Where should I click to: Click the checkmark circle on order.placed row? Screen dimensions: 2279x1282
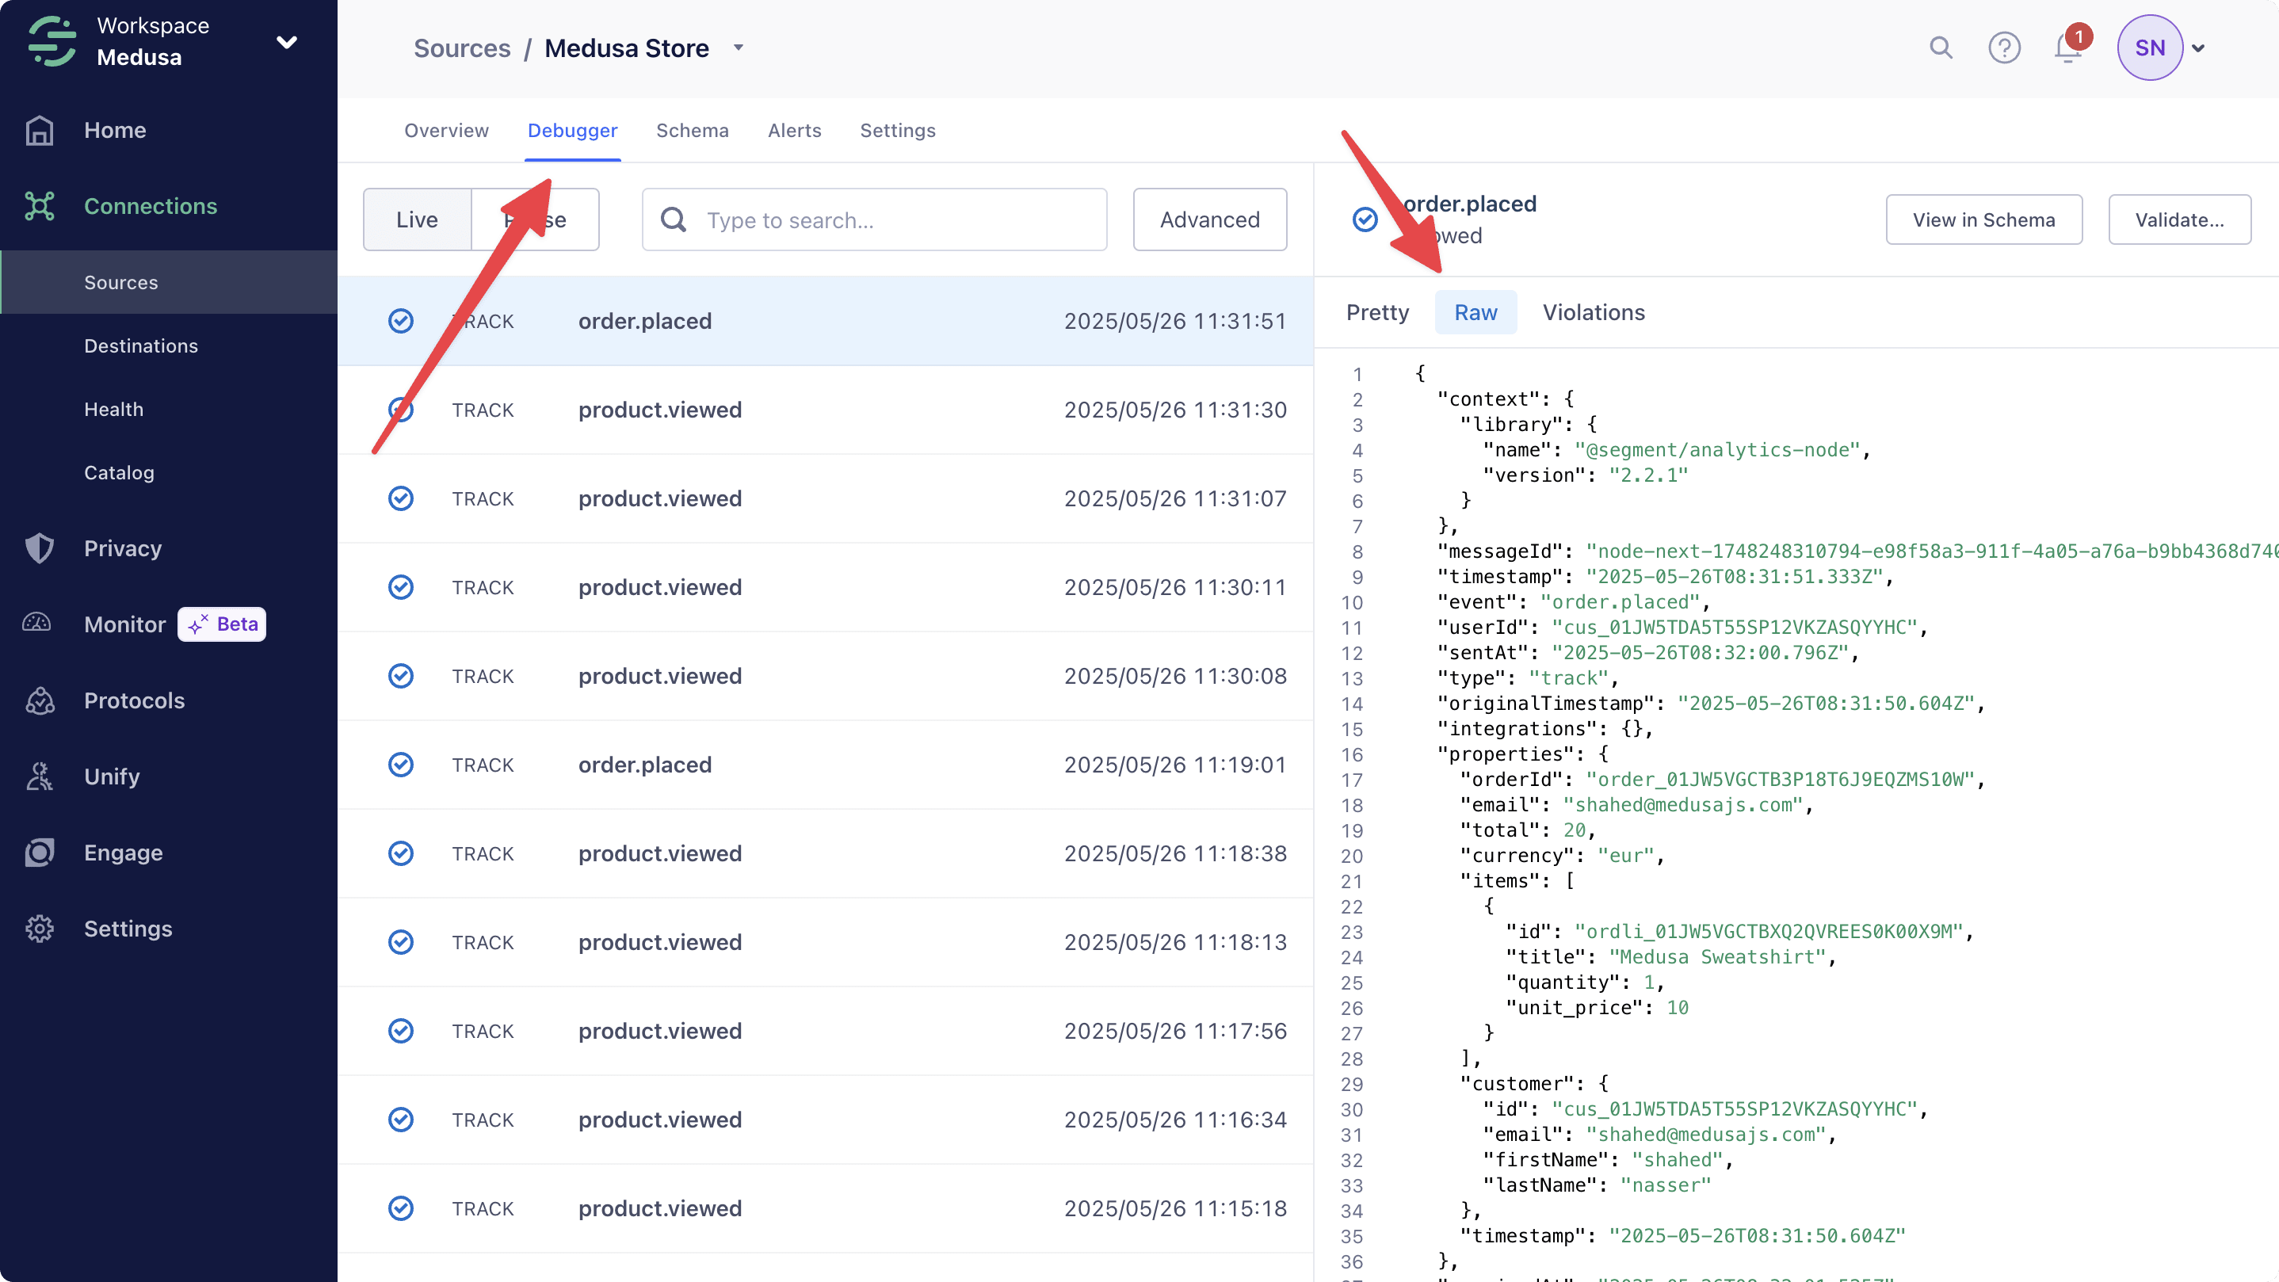pyautogui.click(x=401, y=320)
